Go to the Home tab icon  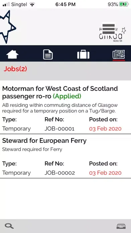[12, 54]
